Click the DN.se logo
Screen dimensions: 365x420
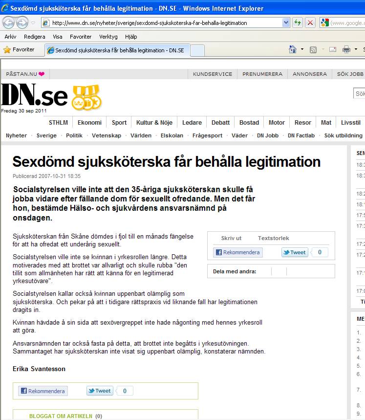[x=34, y=94]
